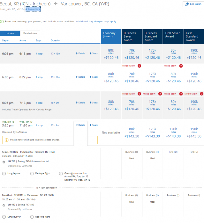This screenshot has height=223, width=204.
Task: Click the star icon beside flight LH 713
Action: pyautogui.click(x=4, y=162)
